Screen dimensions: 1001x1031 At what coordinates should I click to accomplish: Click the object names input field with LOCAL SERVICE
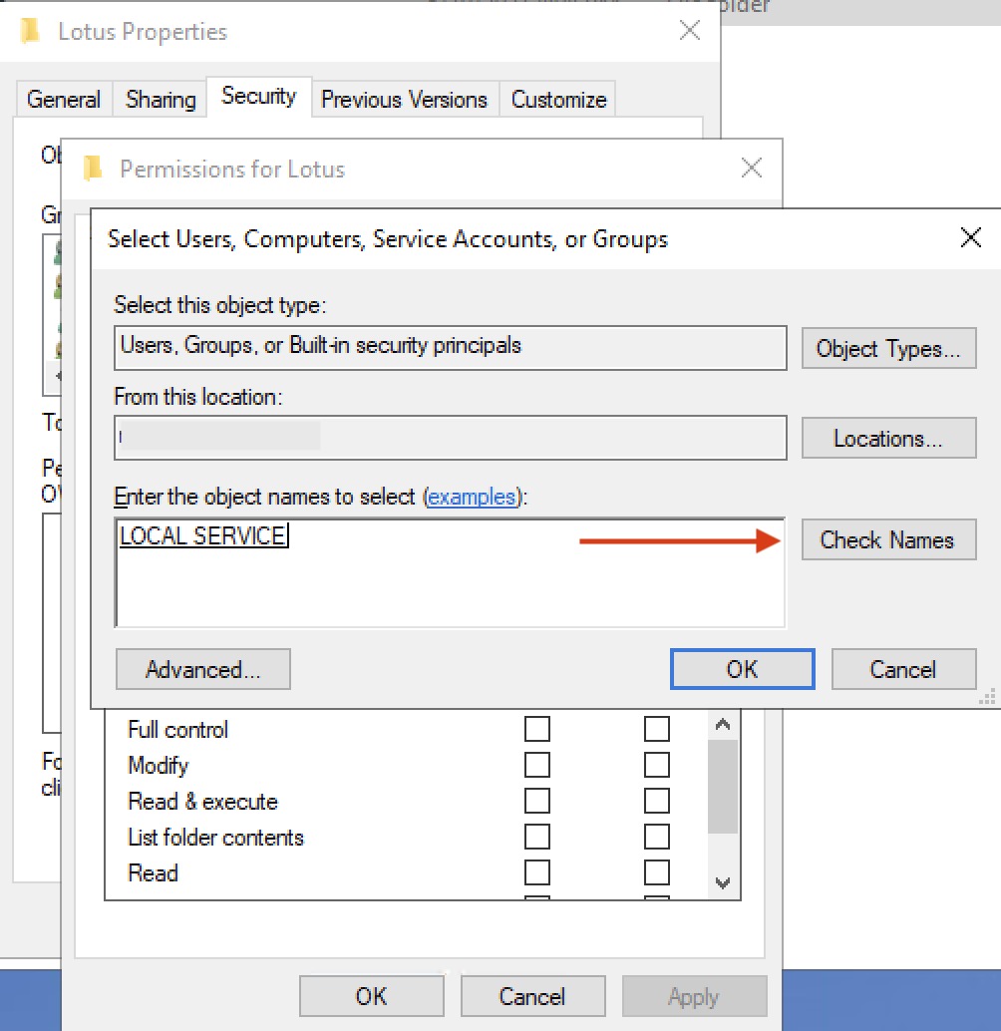tap(399, 568)
